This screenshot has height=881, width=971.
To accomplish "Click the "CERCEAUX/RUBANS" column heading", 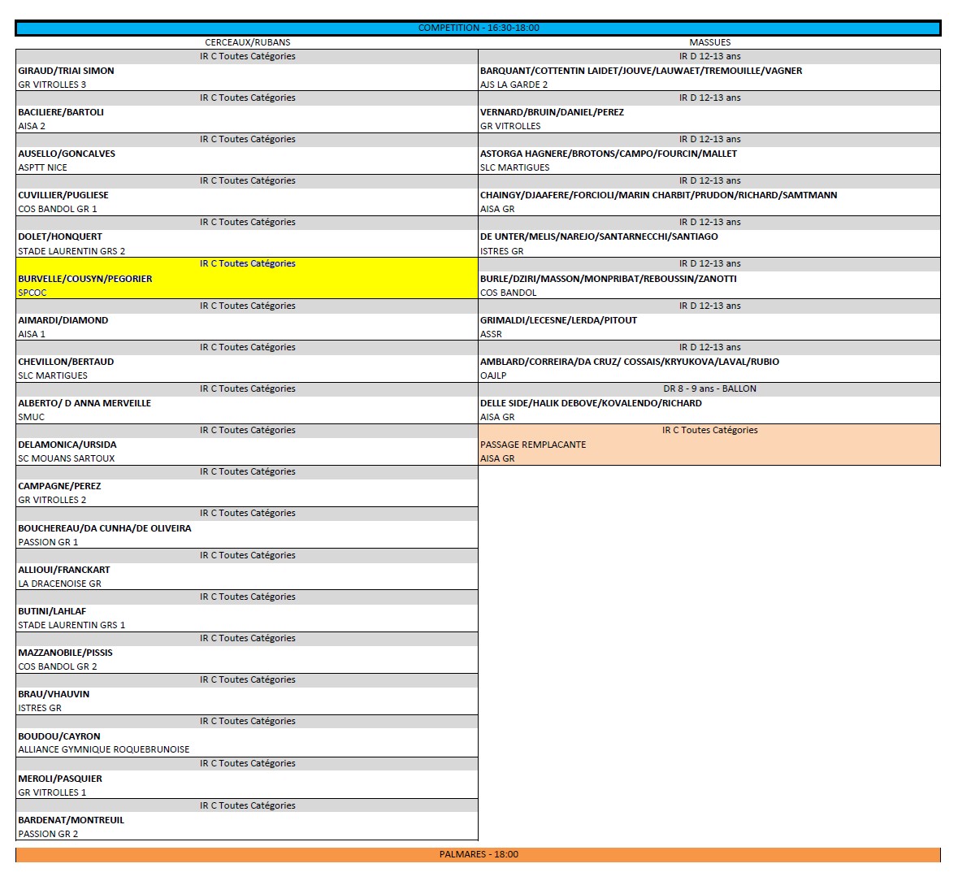I will pos(248,42).
